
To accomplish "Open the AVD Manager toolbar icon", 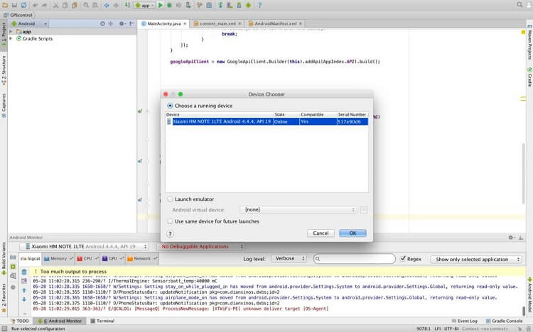I will click(x=230, y=5).
